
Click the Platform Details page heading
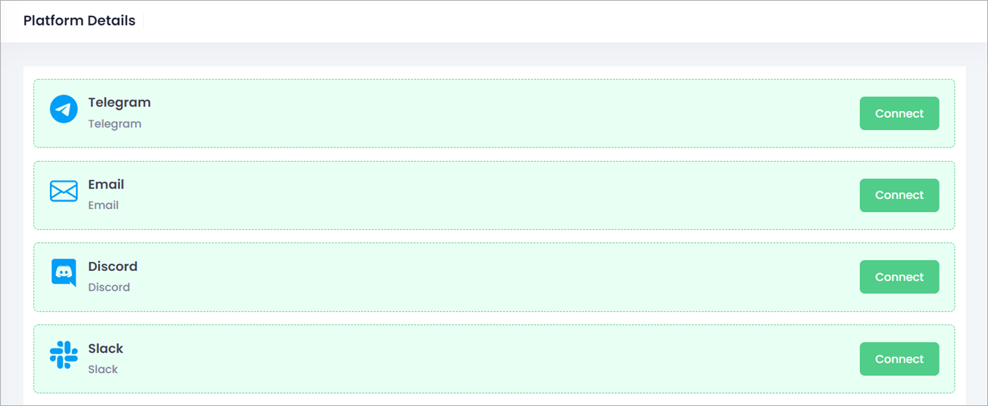tap(80, 21)
